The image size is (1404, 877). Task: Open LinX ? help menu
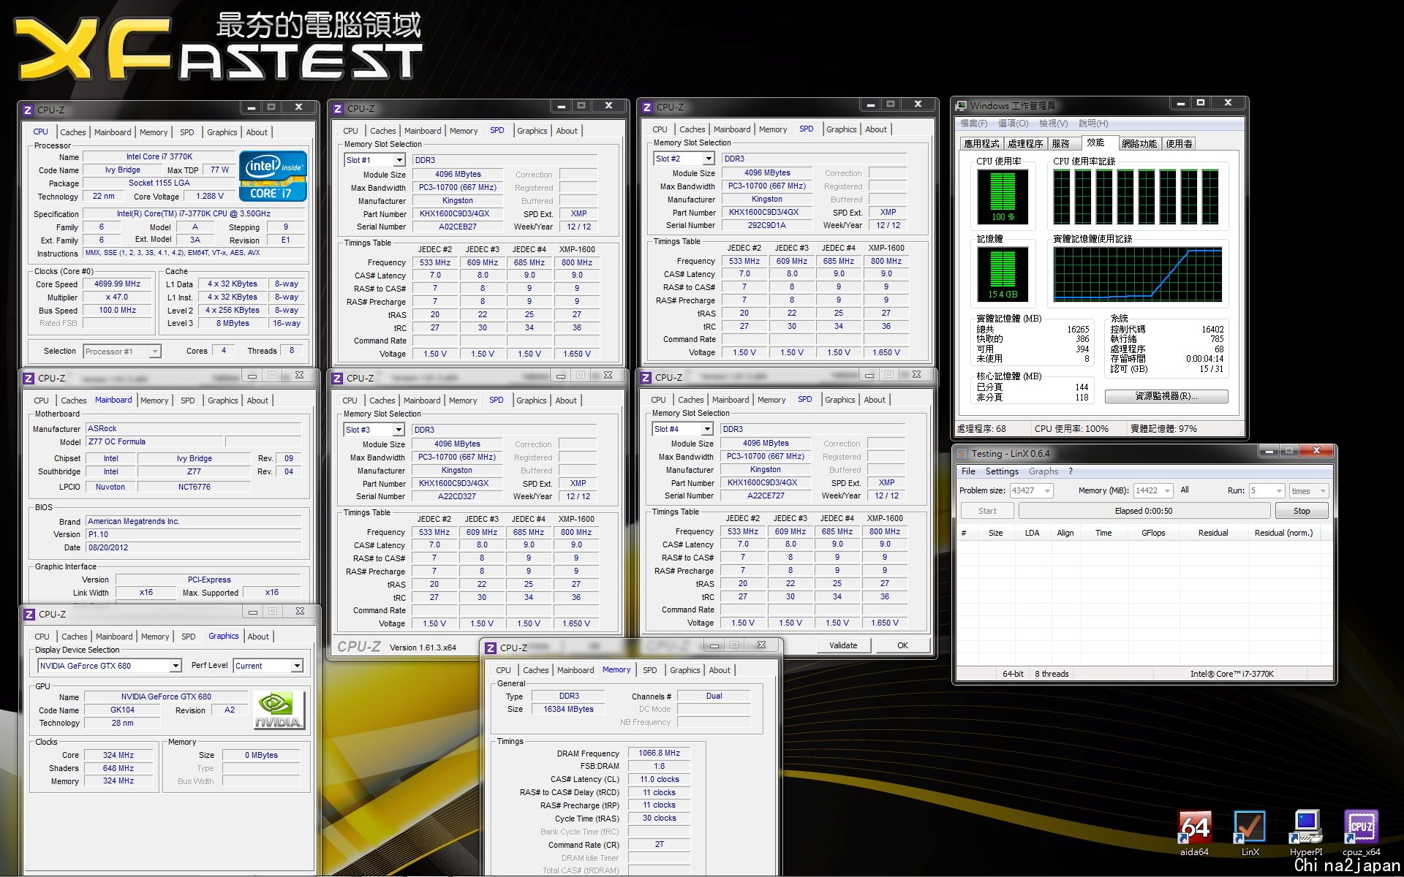(1071, 471)
